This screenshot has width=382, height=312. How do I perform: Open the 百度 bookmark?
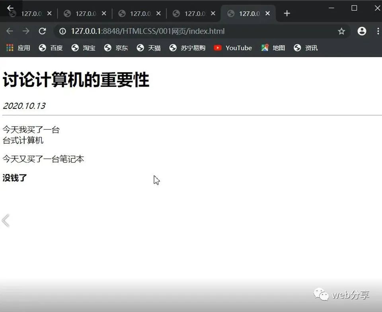[51, 48]
